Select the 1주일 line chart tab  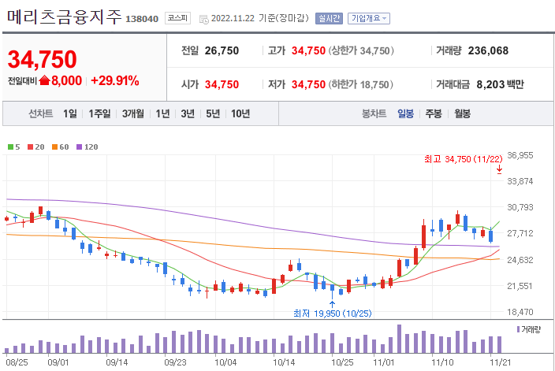click(x=99, y=113)
